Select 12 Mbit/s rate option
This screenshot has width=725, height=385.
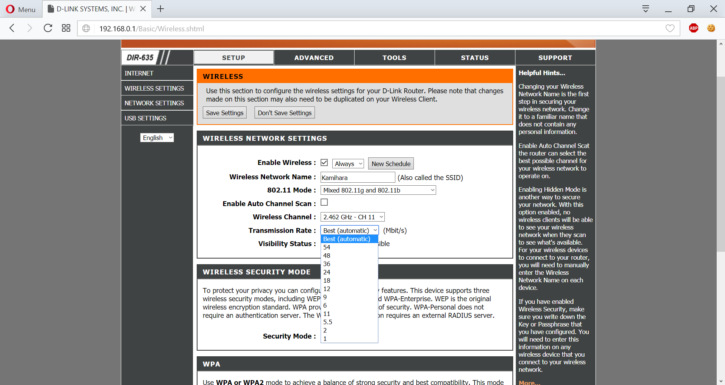click(349, 289)
